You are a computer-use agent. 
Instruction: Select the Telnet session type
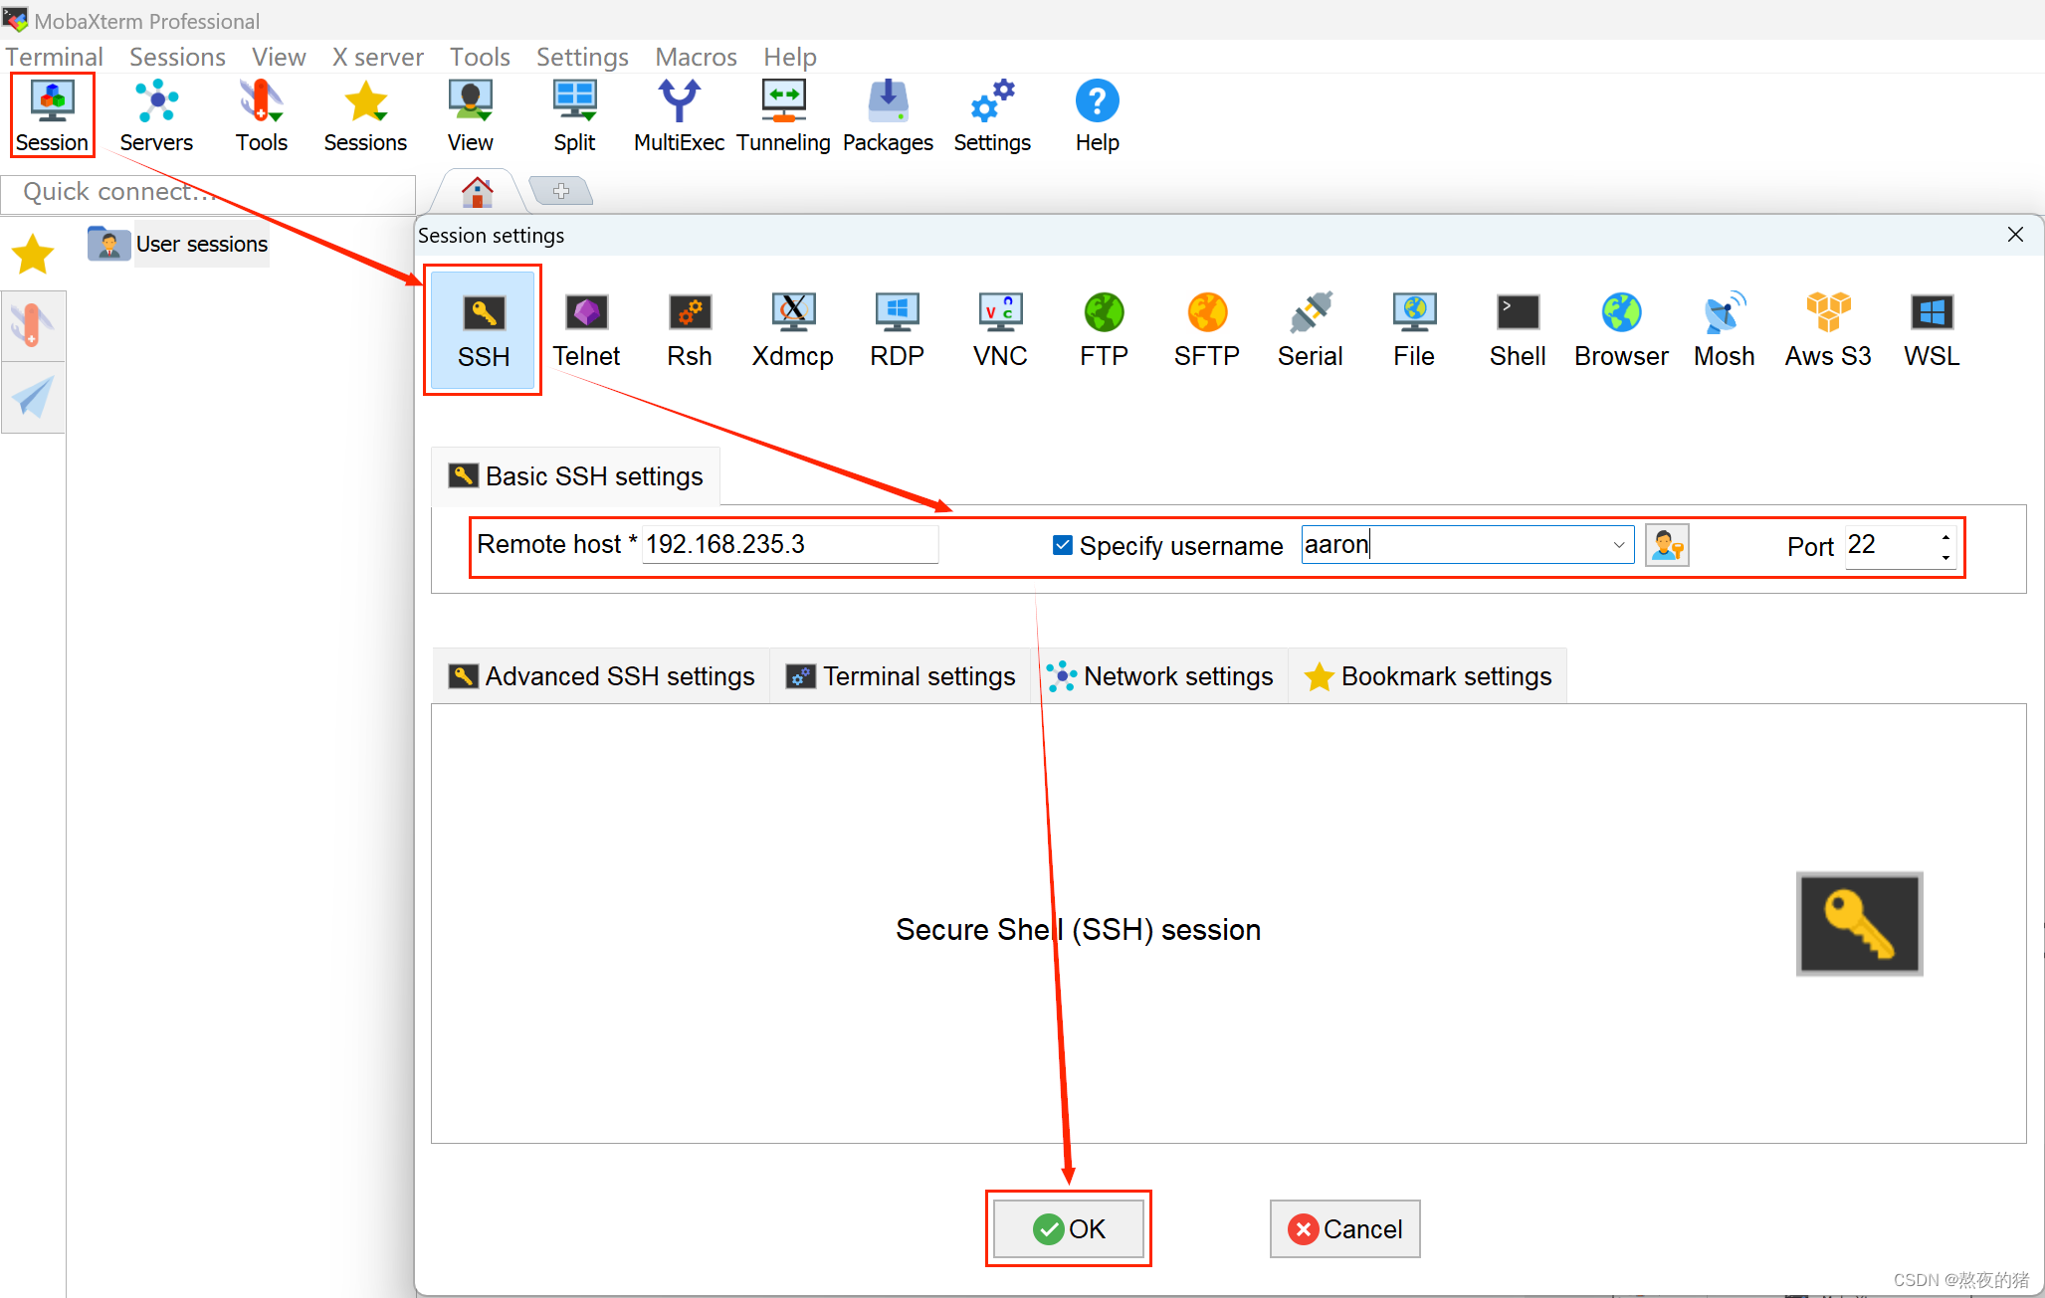[x=586, y=330]
